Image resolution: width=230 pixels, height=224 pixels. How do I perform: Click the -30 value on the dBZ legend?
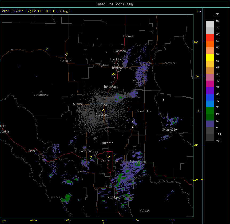[x=219, y=140]
